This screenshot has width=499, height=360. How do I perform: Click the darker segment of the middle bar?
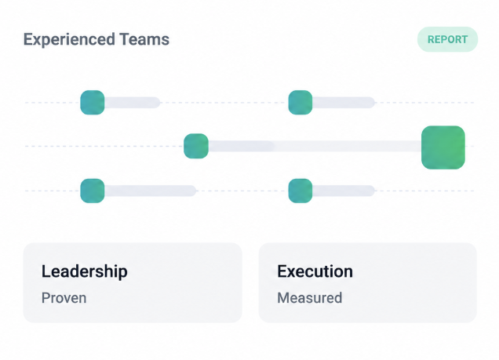point(241,147)
